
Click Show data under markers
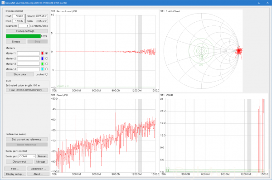point(20,74)
